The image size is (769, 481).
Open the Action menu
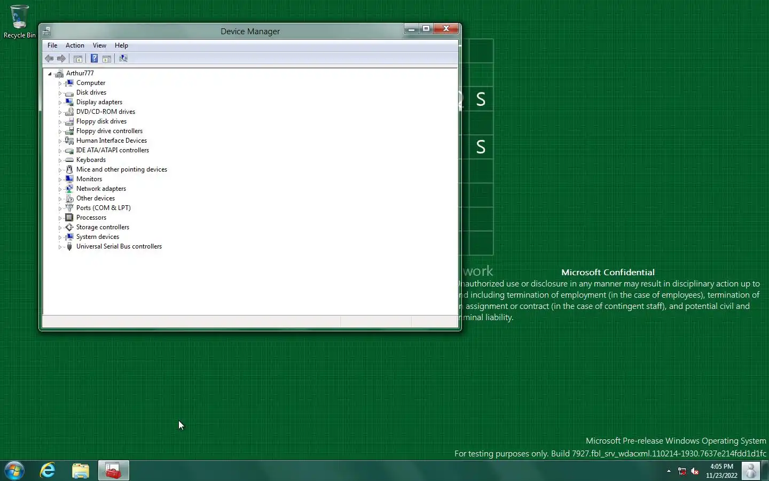[75, 45]
